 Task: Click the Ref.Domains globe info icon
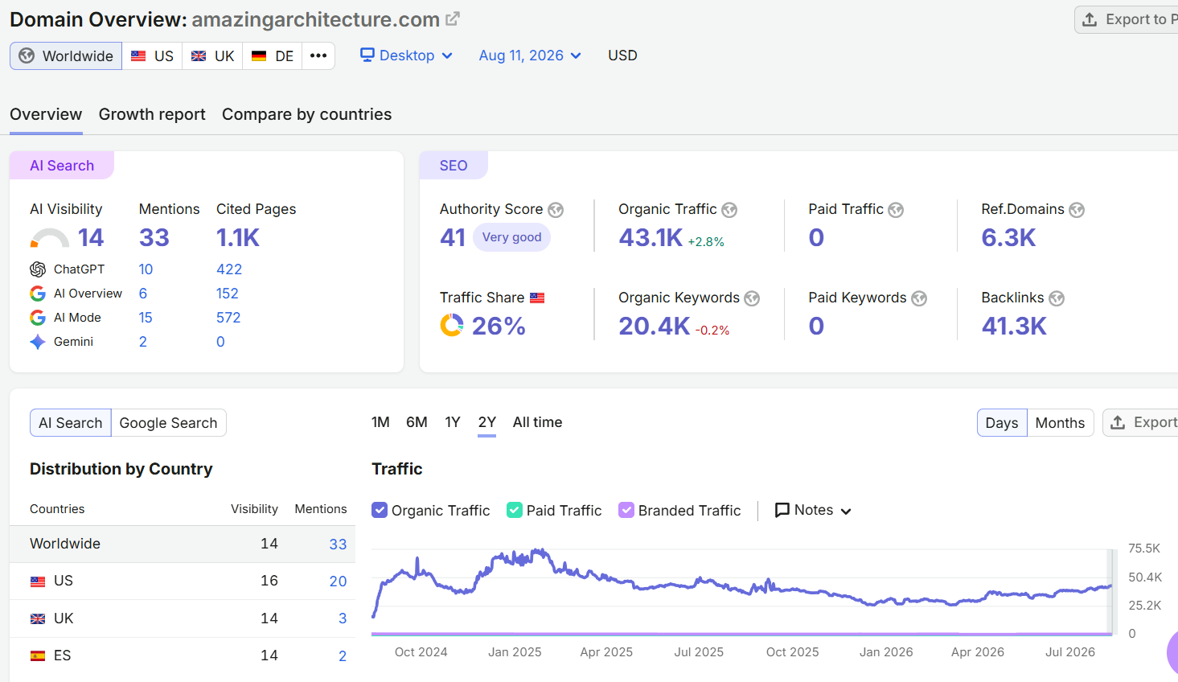coord(1077,210)
